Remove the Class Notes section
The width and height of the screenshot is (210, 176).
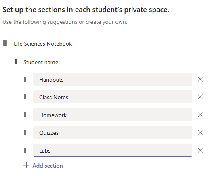tap(200, 97)
